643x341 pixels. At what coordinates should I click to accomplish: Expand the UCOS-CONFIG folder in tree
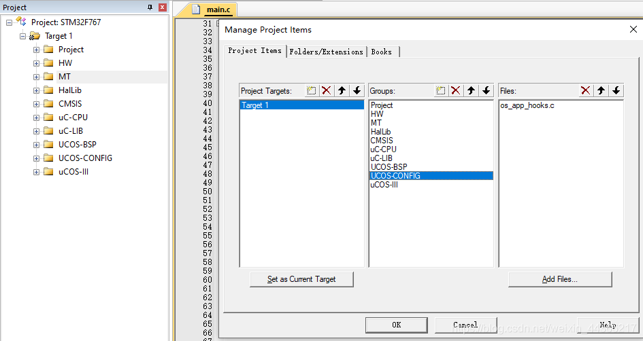click(x=37, y=158)
